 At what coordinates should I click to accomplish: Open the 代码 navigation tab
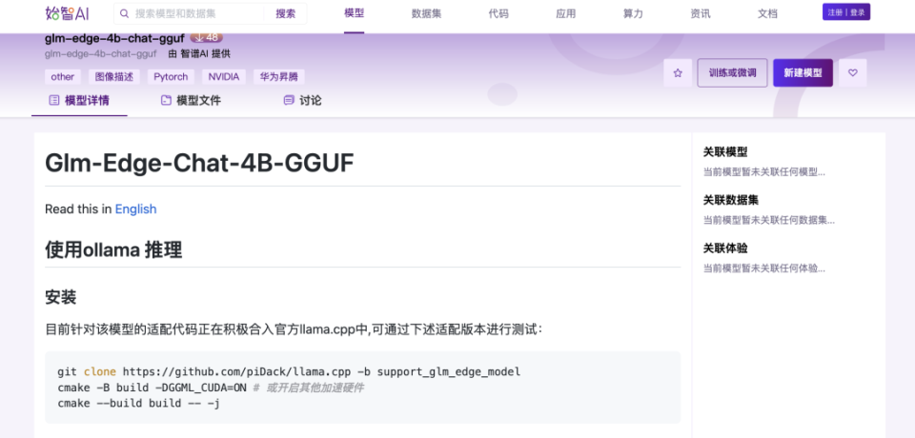coord(498,13)
